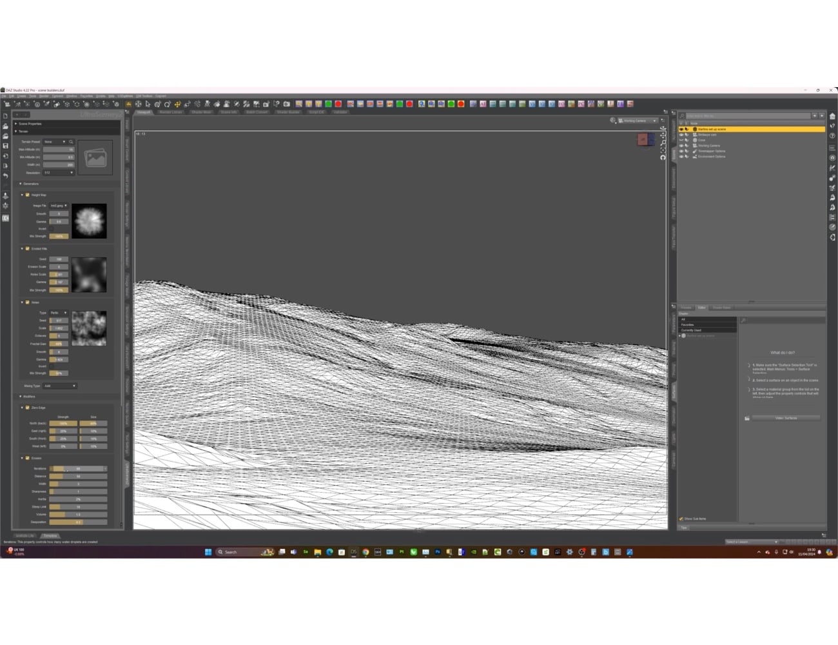The image size is (838, 645).
Task: Click the Currently Used filter in Editor panel
Action: [691, 330]
